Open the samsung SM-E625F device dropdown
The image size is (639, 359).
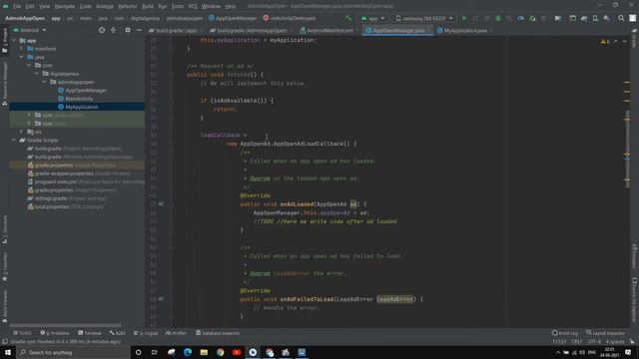pyautogui.click(x=424, y=18)
